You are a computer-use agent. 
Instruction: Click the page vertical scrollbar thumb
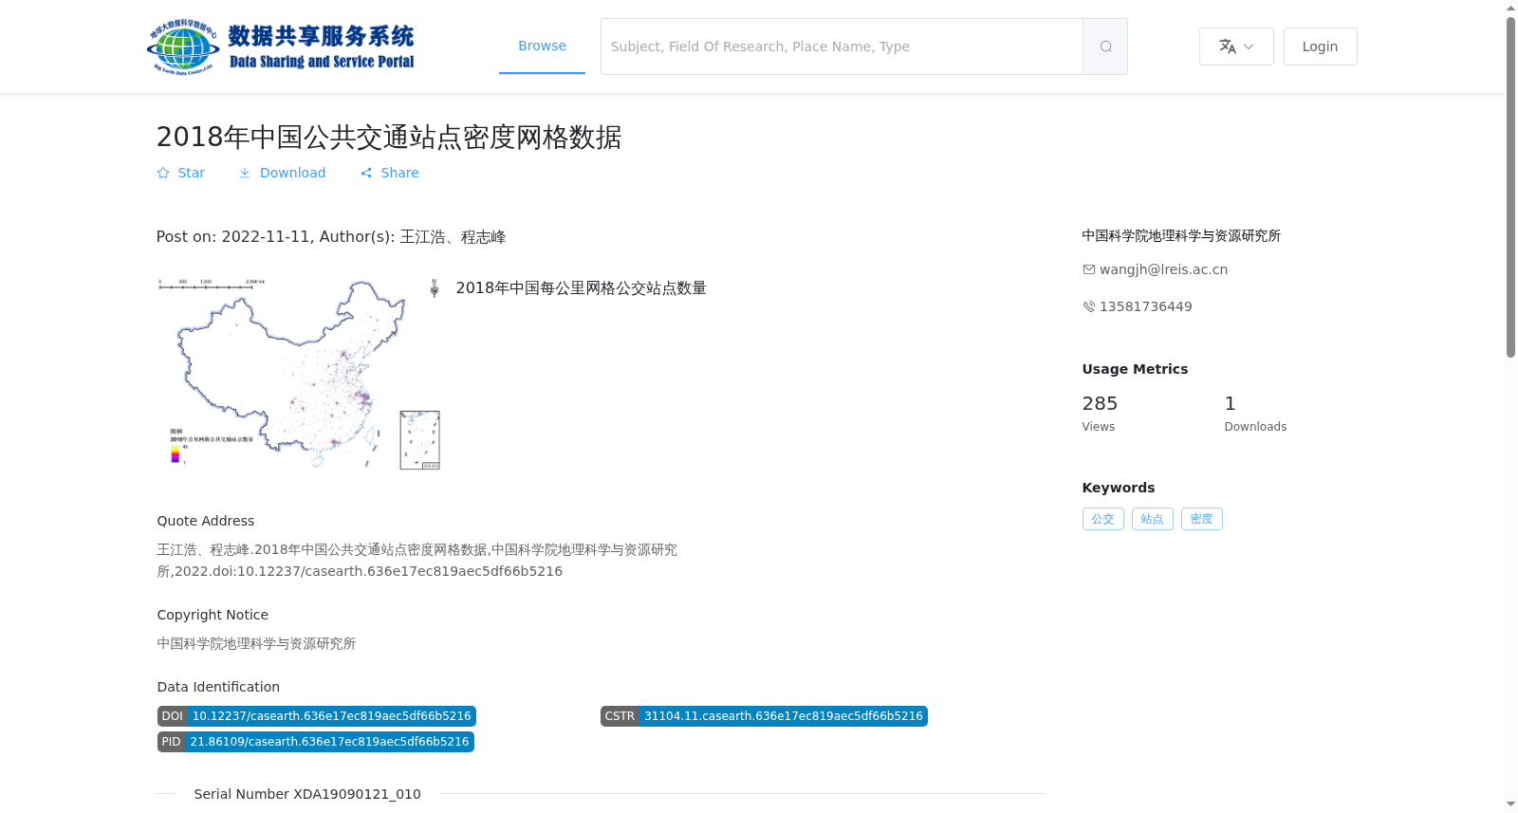pos(1510,187)
